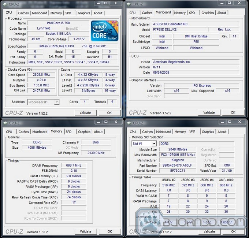
Task: Select Graphics tab in the Mainboard window
Action: (208, 13)
